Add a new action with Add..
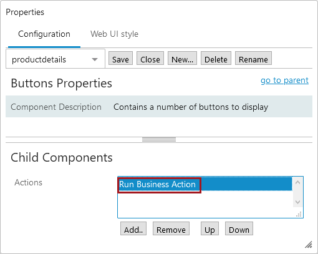This screenshot has width=318, height=254. tap(133, 228)
